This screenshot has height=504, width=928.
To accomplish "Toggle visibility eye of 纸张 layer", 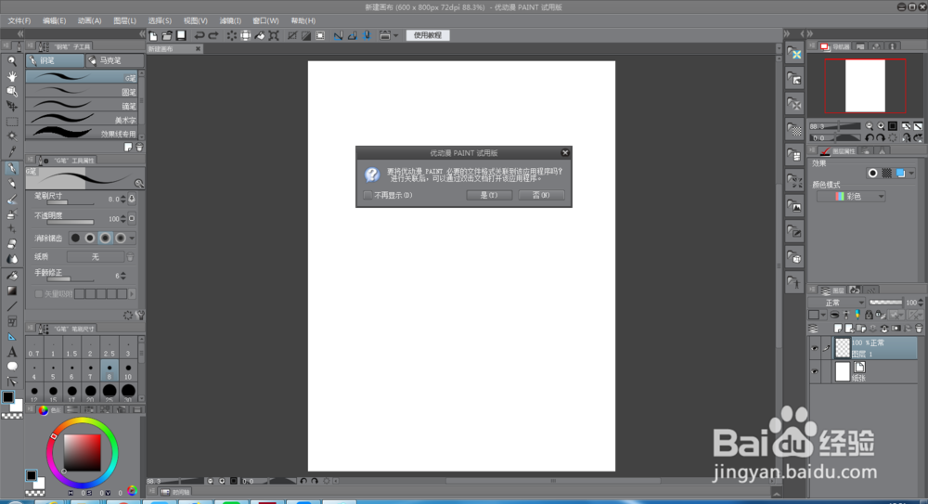I will (815, 372).
